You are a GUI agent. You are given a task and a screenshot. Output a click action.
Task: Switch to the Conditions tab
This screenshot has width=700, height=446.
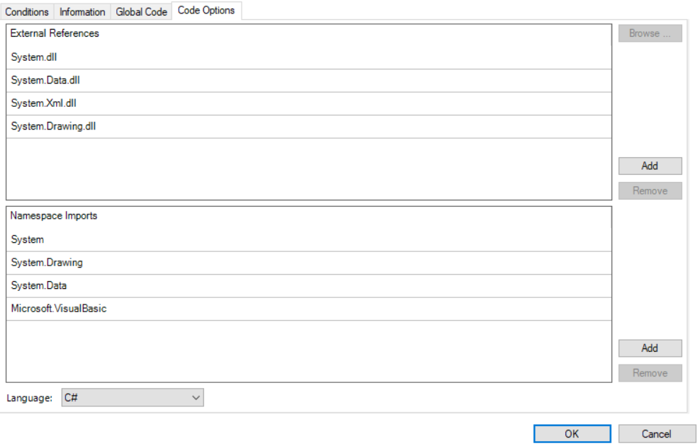(x=27, y=12)
